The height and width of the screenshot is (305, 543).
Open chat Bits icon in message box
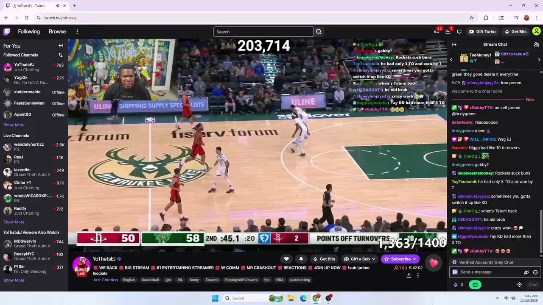click(526, 272)
